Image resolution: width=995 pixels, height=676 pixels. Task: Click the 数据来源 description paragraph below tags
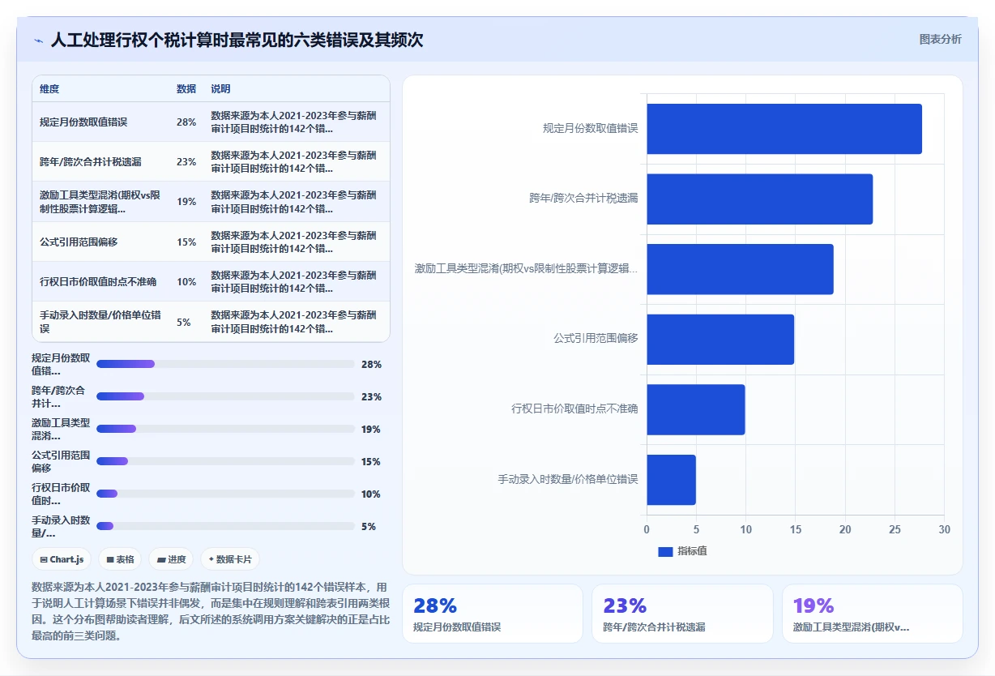click(x=211, y=611)
